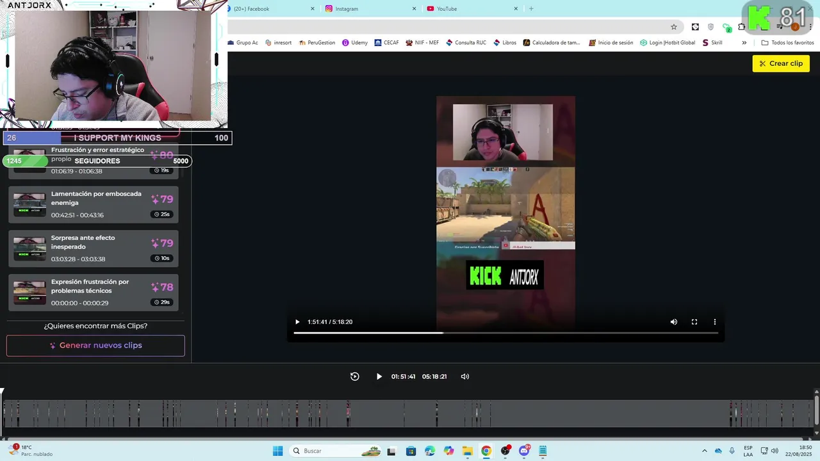Click the 10s duration badge
The width and height of the screenshot is (820, 461).
pyautogui.click(x=161, y=258)
